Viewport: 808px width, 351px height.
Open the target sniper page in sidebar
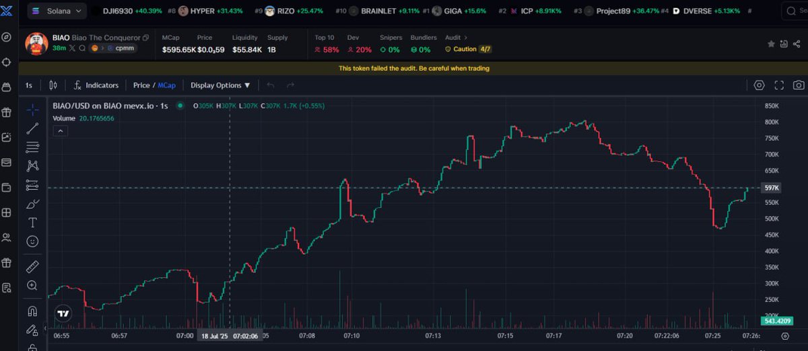(x=7, y=62)
